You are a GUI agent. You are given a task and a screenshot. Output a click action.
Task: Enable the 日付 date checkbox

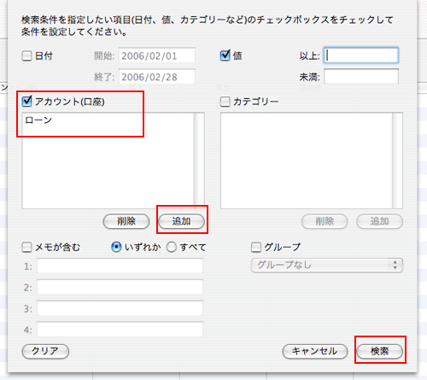click(26, 56)
